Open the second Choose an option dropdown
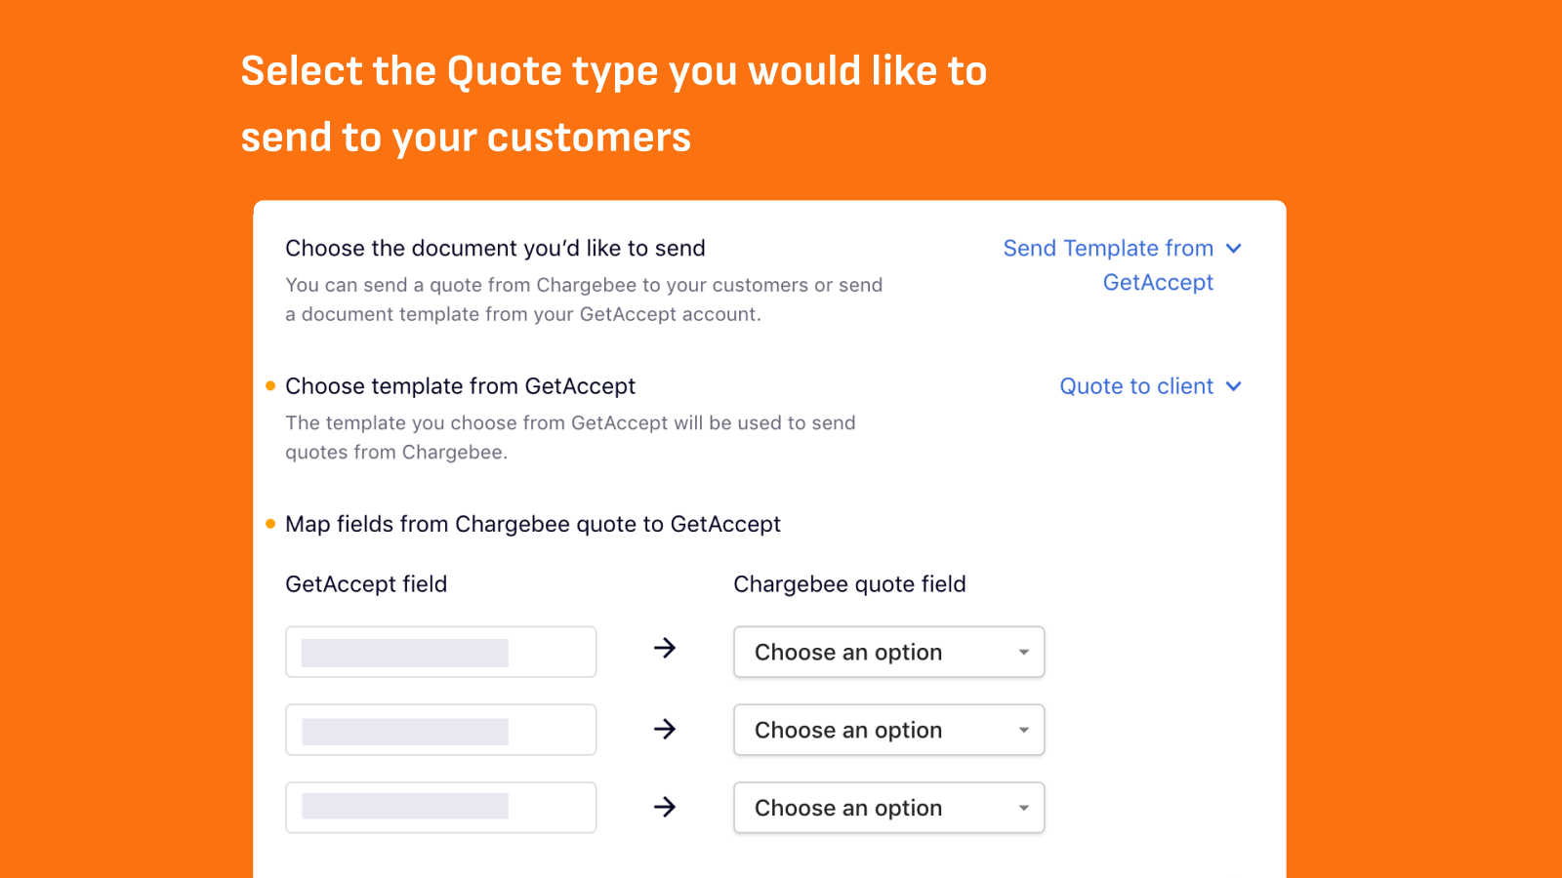This screenshot has width=1562, height=878. [888, 730]
